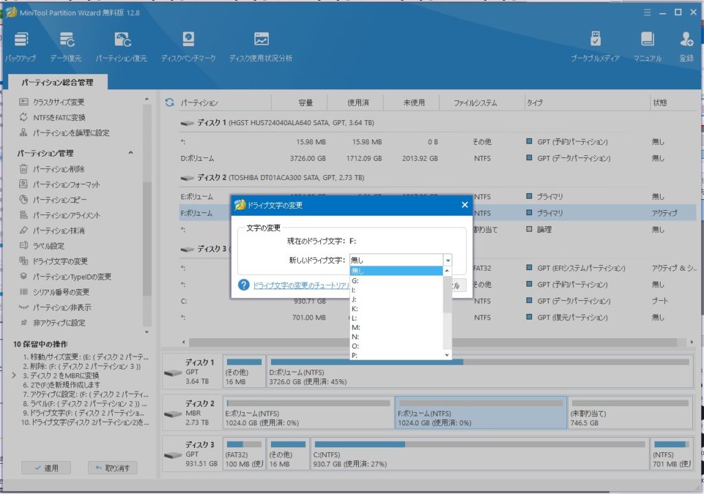Viewport: 704px width, 494px height.
Task: Collapse the パーティション管理 section
Action: pos(131,153)
